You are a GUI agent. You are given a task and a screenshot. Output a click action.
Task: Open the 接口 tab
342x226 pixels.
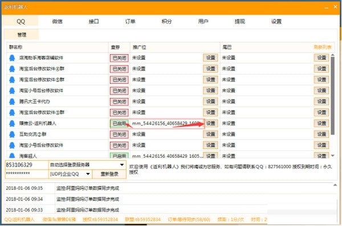coord(94,22)
